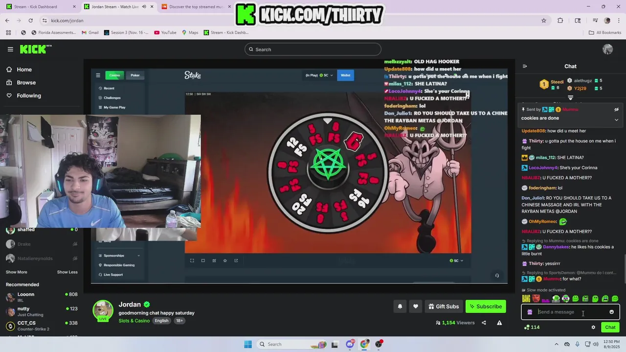Open recommended channel nutty
Viewport: 626px width, 352px height.
click(42, 311)
